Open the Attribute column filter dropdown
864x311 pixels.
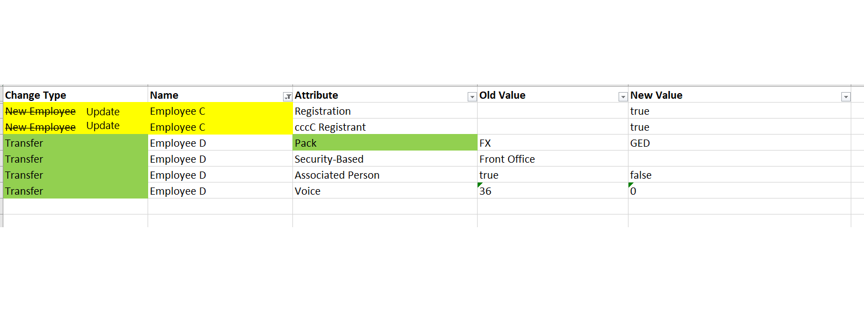pos(472,96)
